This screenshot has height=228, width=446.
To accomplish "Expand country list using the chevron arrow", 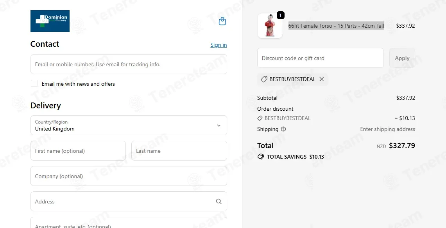I will (x=219, y=125).
